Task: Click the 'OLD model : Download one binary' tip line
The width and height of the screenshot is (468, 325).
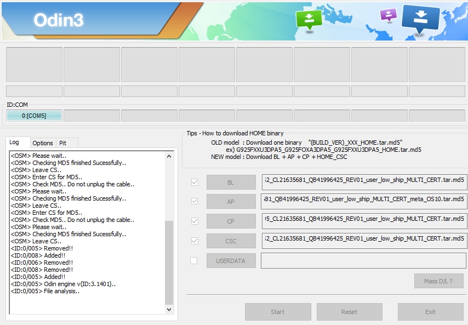Action: [x=306, y=142]
